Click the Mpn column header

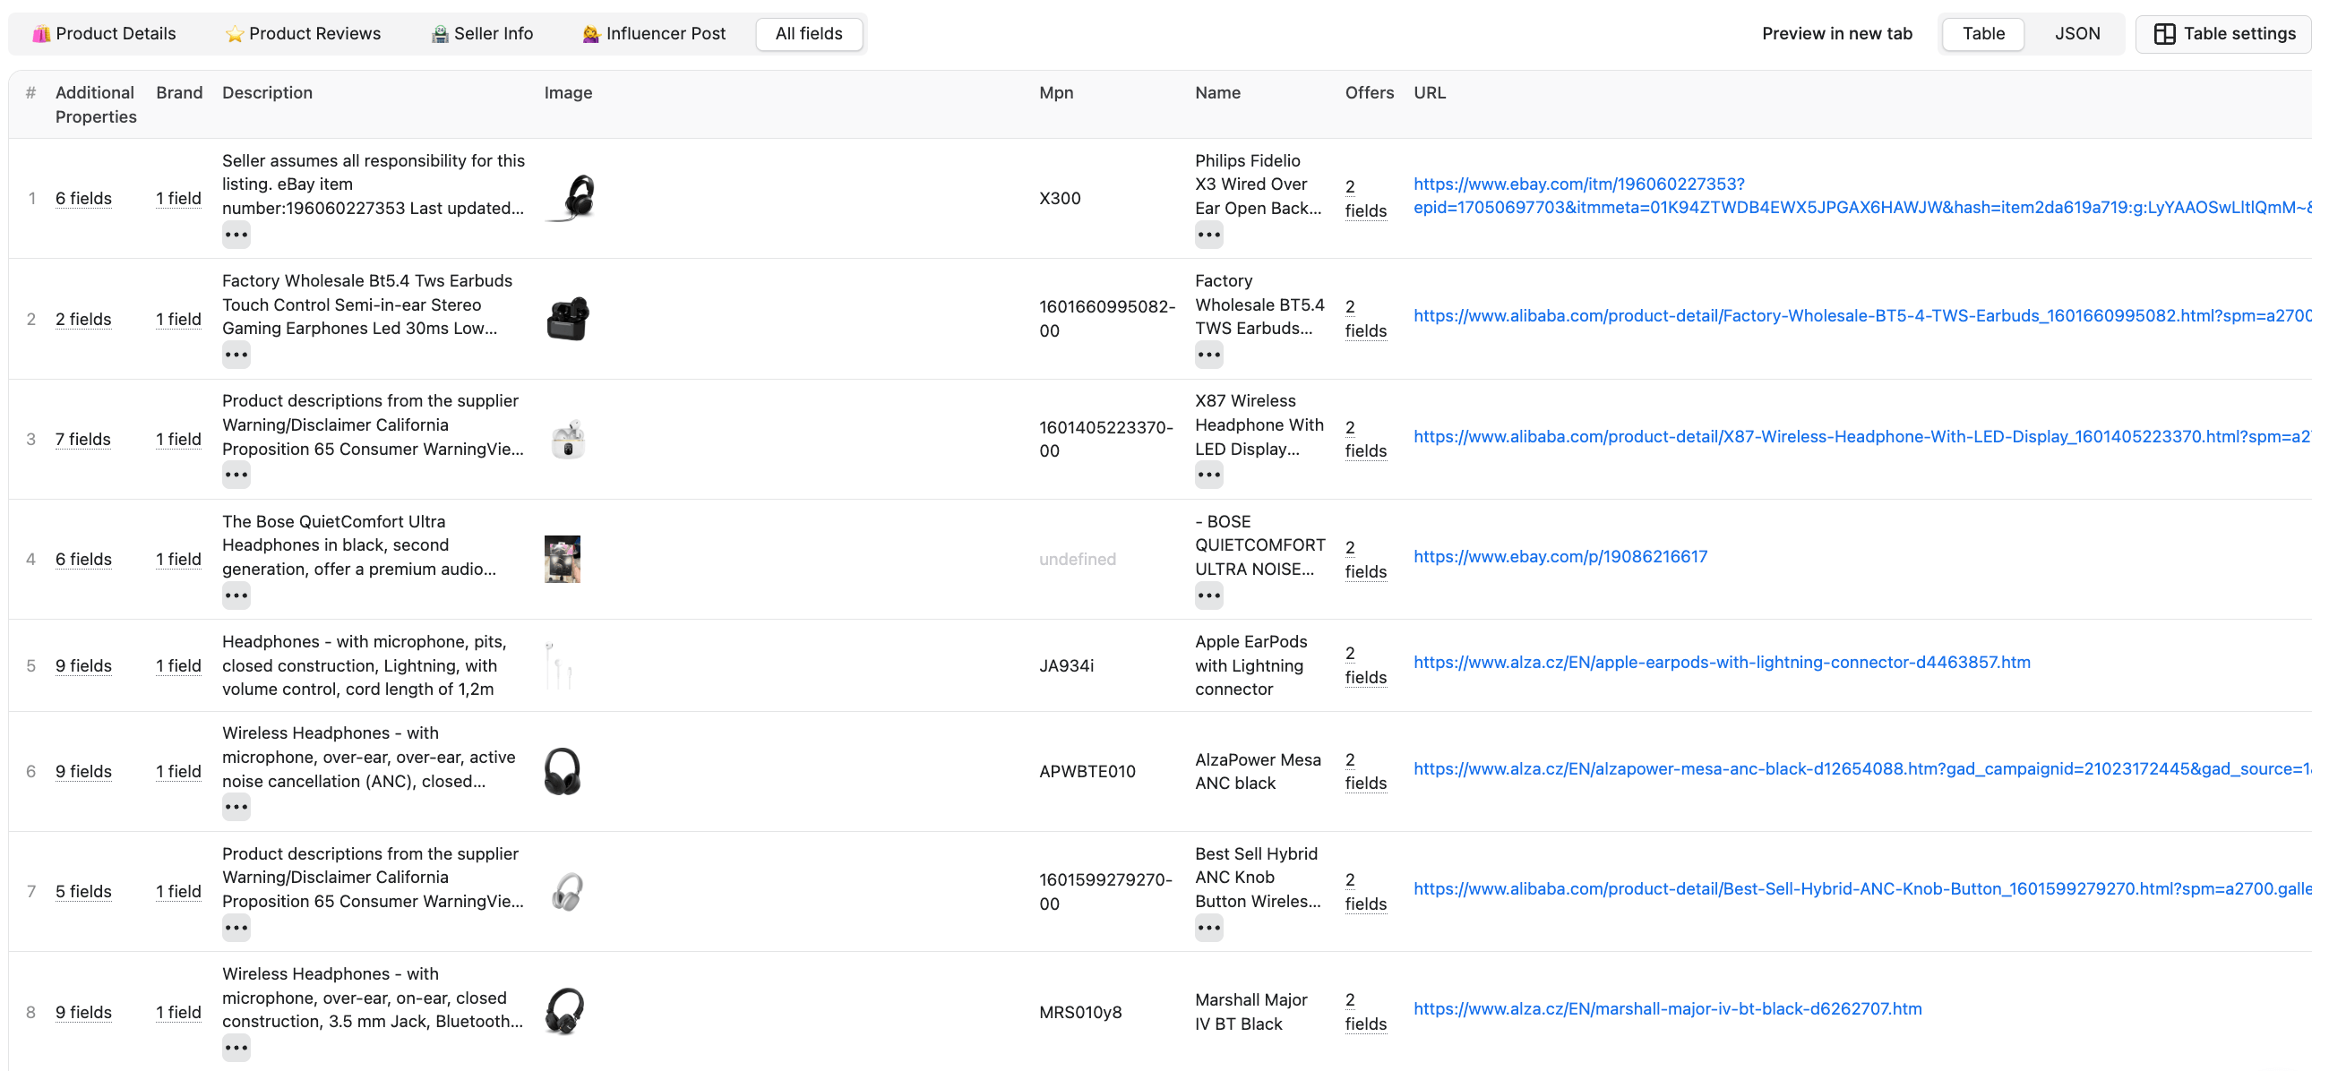tap(1055, 92)
